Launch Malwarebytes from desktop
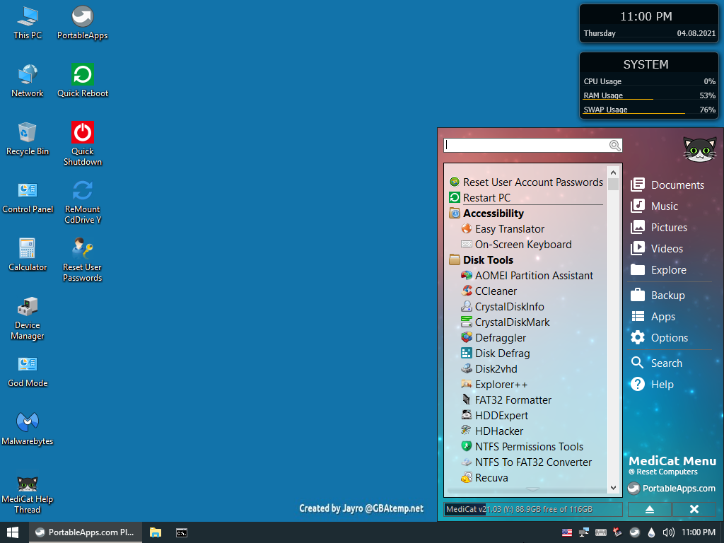The width and height of the screenshot is (724, 543). click(28, 429)
